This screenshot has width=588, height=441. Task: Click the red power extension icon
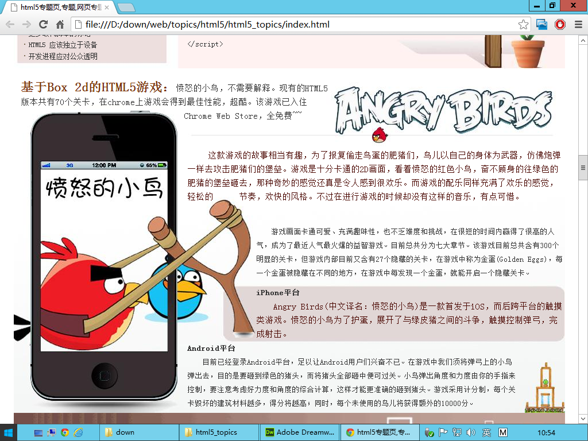click(560, 24)
